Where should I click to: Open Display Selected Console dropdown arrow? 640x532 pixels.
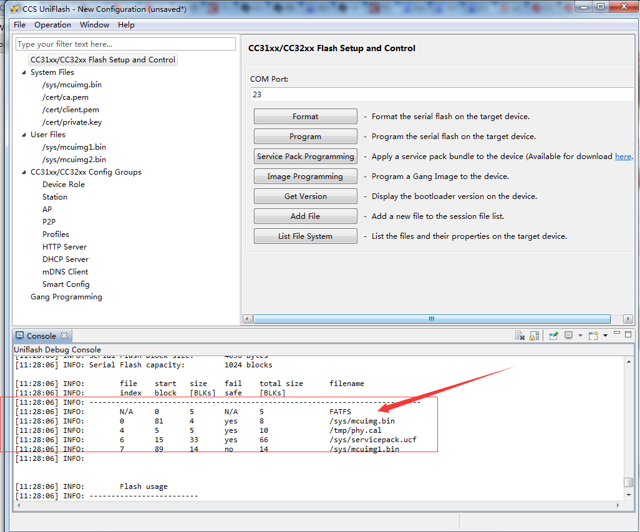pos(580,336)
